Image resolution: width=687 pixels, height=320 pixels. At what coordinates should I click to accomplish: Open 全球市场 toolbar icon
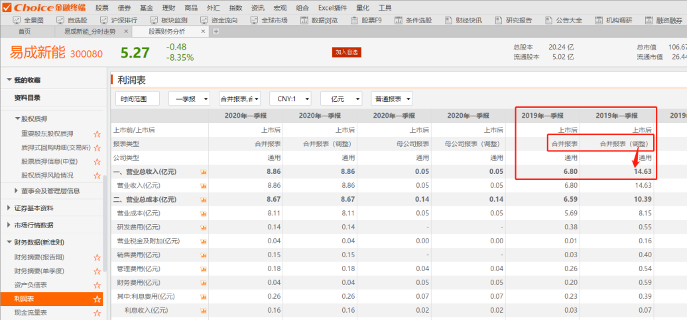pyautogui.click(x=255, y=20)
